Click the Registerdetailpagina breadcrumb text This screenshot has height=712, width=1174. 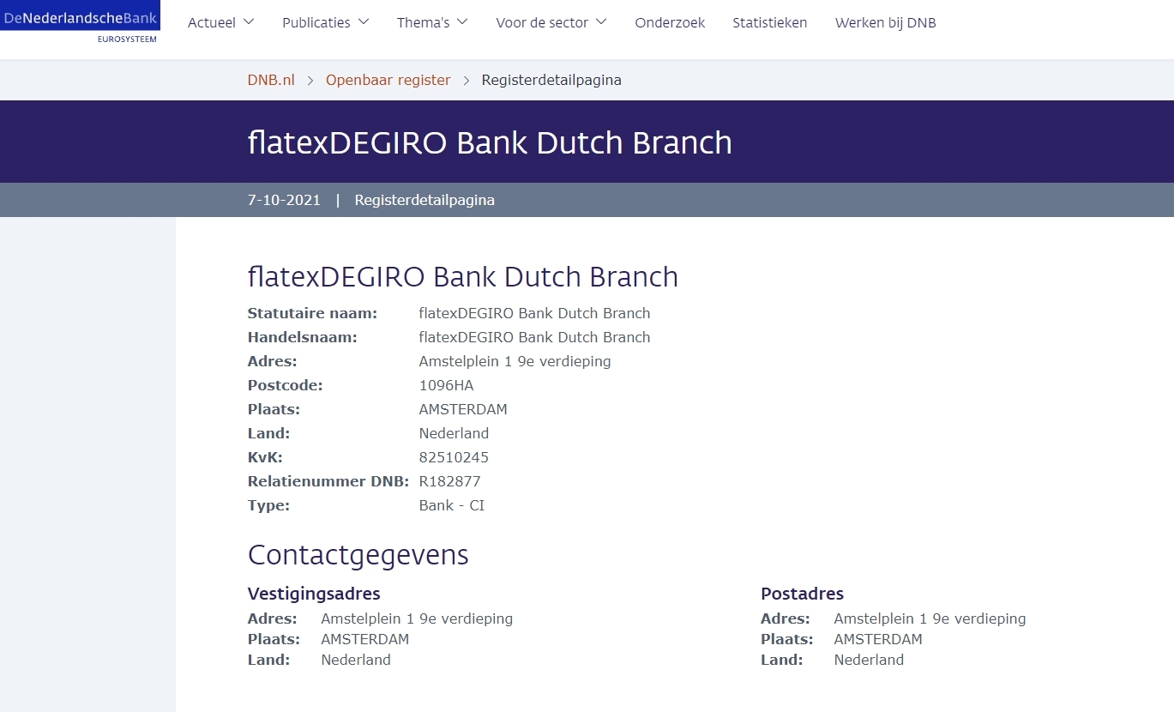551,80
